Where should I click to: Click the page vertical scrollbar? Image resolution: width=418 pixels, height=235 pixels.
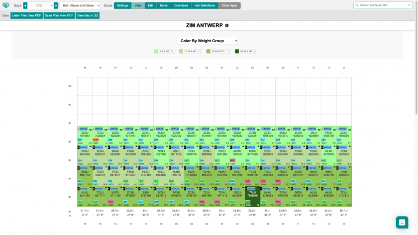point(416,59)
